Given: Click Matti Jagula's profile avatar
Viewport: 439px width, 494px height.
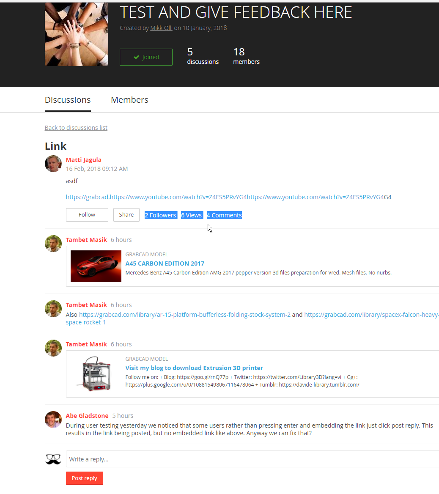Looking at the screenshot, I should [x=53, y=164].
